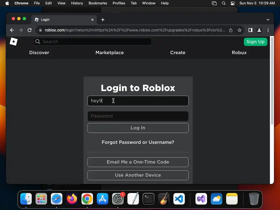280x210 pixels.
Task: Go back with Chrome's back arrow
Action: click(12, 30)
